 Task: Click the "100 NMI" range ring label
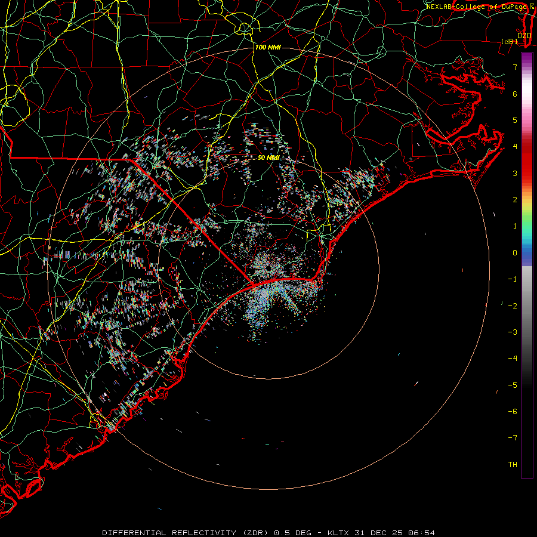[x=268, y=47]
